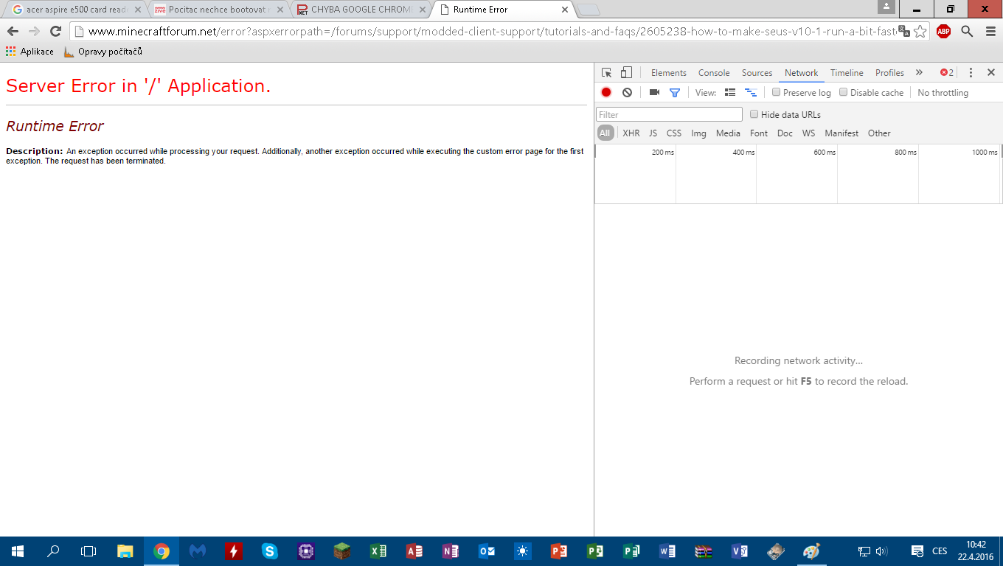Screen dimensions: 1003x566
Task: Open the Adblock Plus extension
Action: [x=943, y=32]
